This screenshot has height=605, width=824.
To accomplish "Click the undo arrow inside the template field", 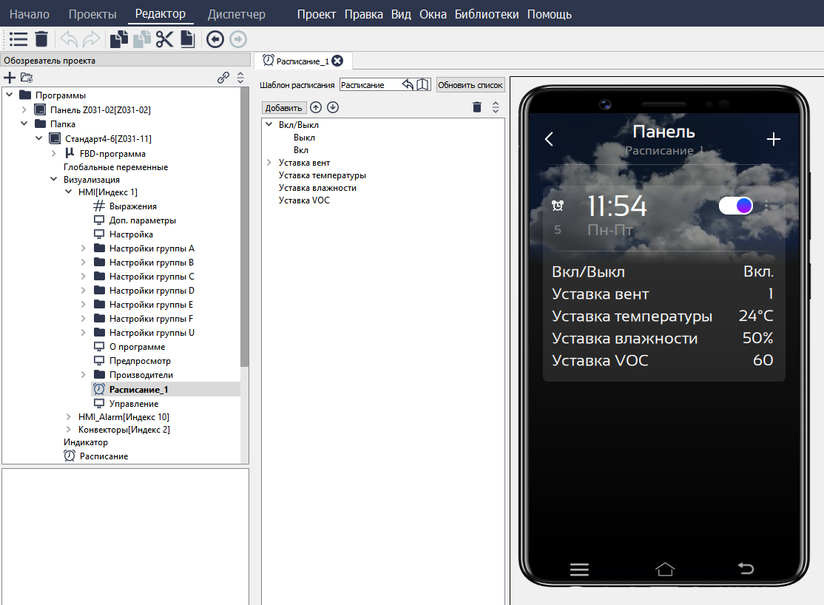I will [408, 84].
